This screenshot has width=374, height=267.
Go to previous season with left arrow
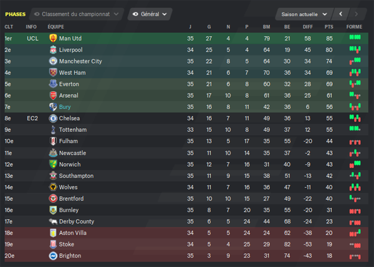click(x=340, y=14)
